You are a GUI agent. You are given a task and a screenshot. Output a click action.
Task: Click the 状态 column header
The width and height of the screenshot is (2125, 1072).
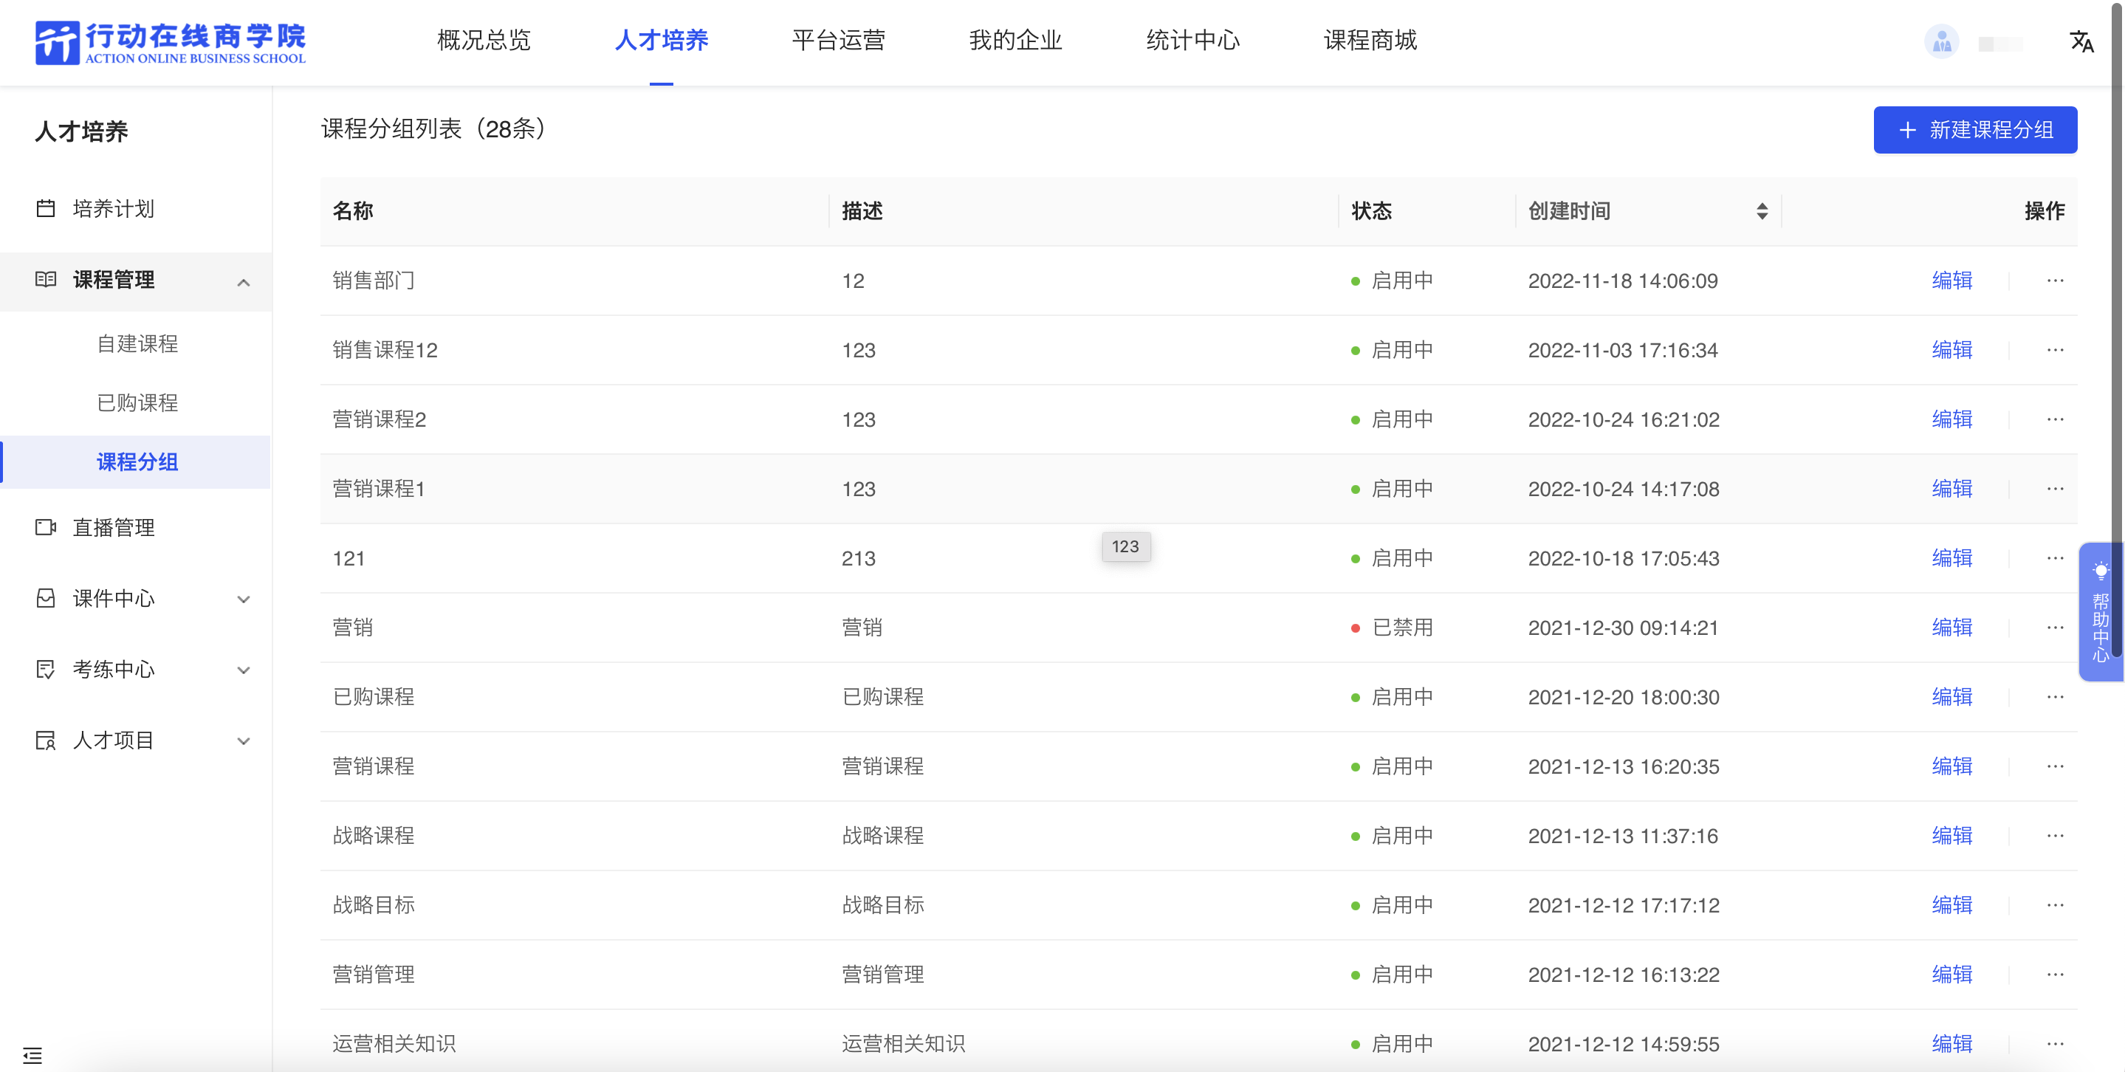click(x=1371, y=211)
